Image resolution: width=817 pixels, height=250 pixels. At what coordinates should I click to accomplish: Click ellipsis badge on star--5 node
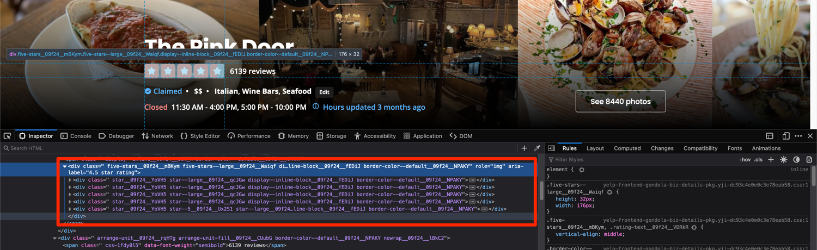pos(484,209)
